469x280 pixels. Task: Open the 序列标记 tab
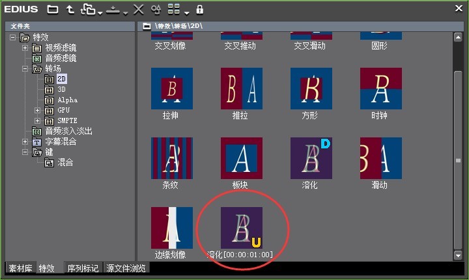pos(82,268)
